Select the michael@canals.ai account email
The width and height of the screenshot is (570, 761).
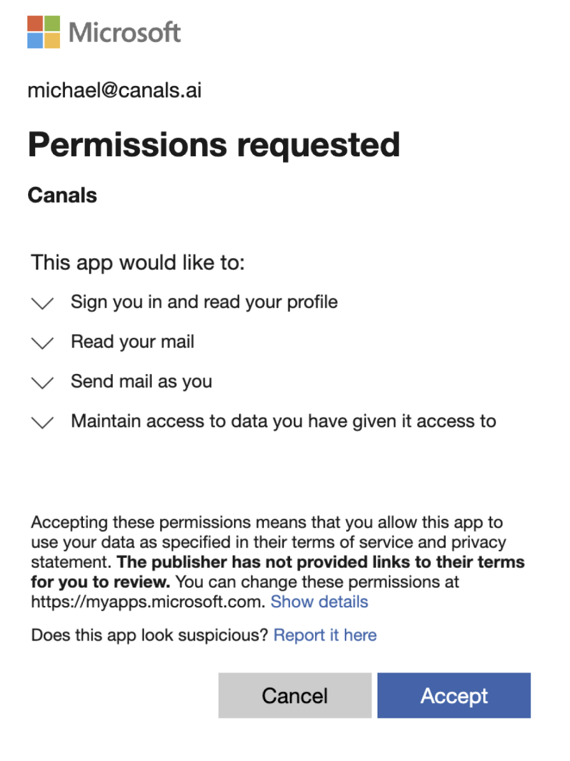coord(115,91)
